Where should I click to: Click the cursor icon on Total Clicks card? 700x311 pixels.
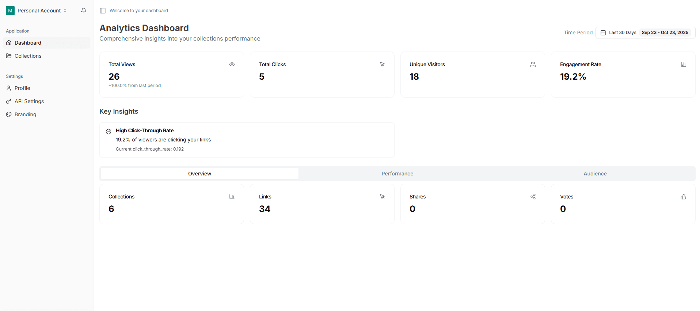pos(383,64)
